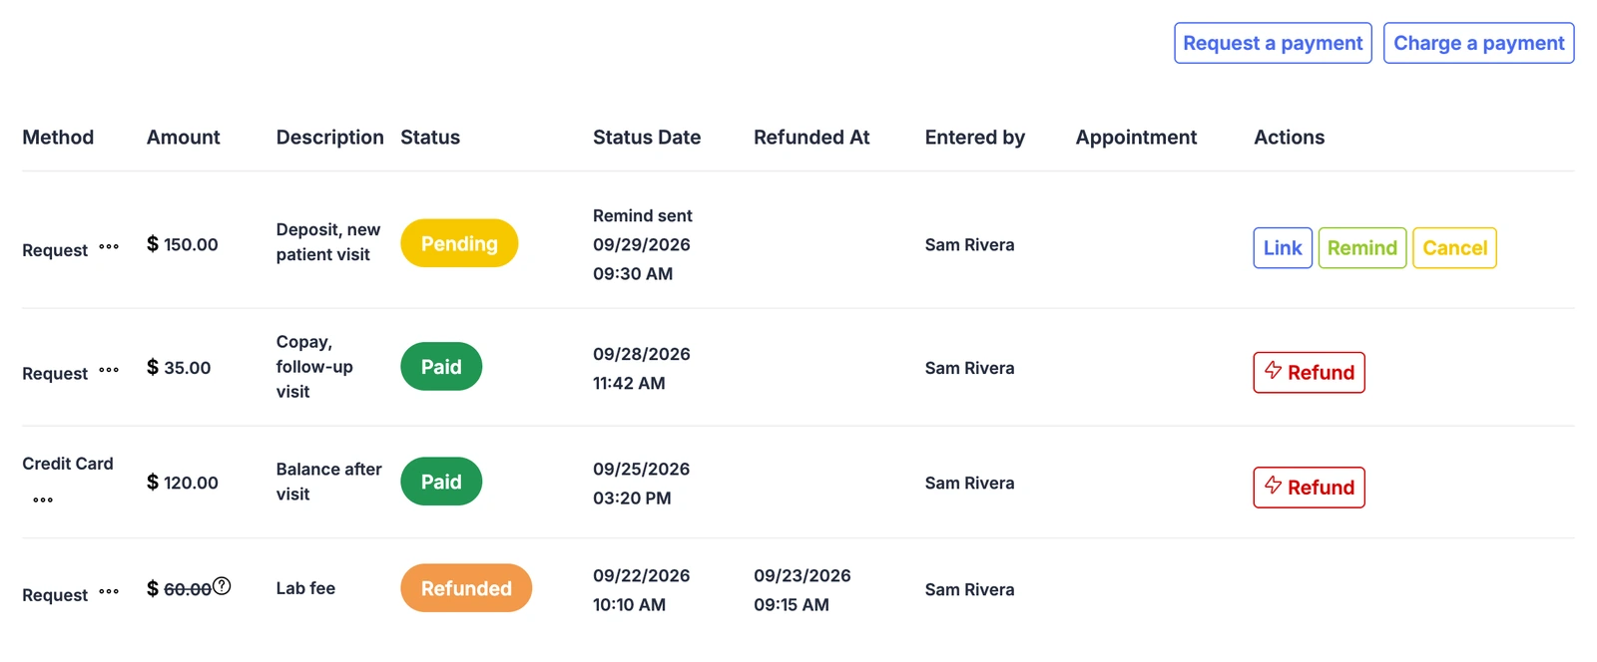
Task: Click the Actions column header
Action: [1290, 138]
